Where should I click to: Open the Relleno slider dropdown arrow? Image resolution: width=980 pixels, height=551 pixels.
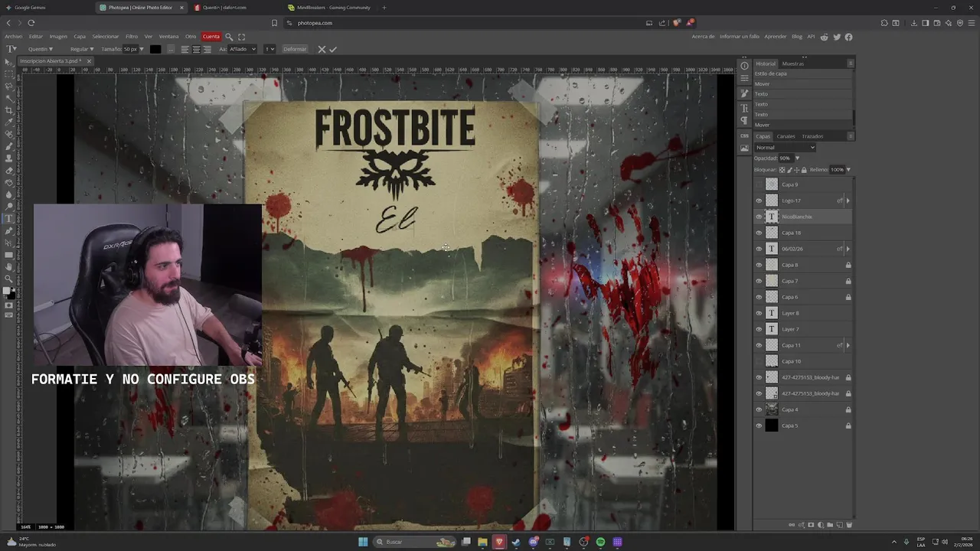[848, 170]
